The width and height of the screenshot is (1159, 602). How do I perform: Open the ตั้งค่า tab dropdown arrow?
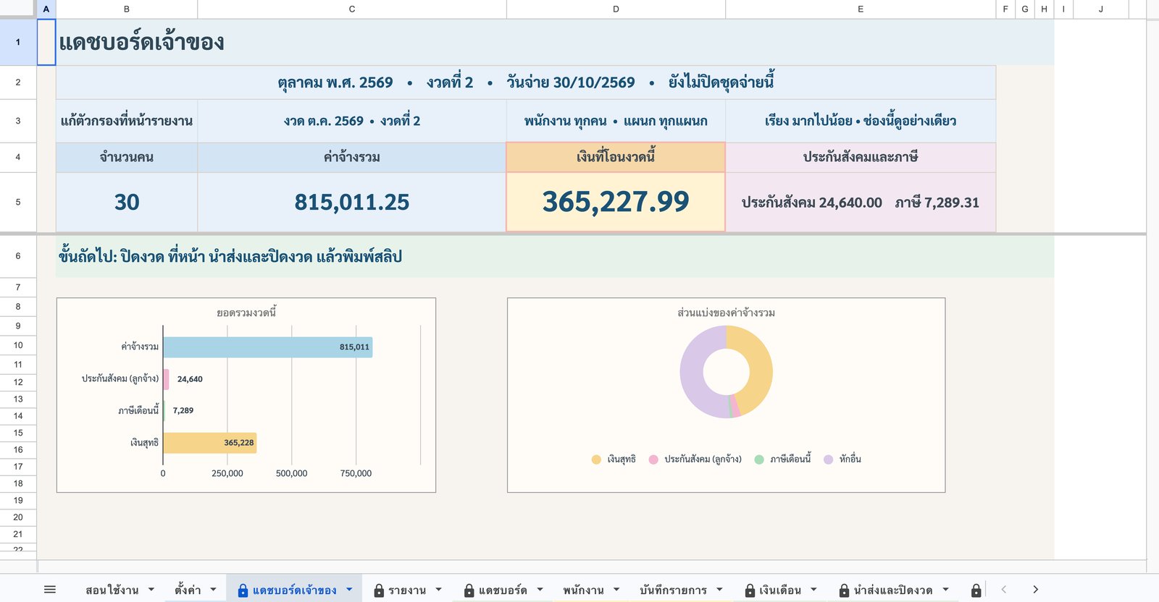214,590
